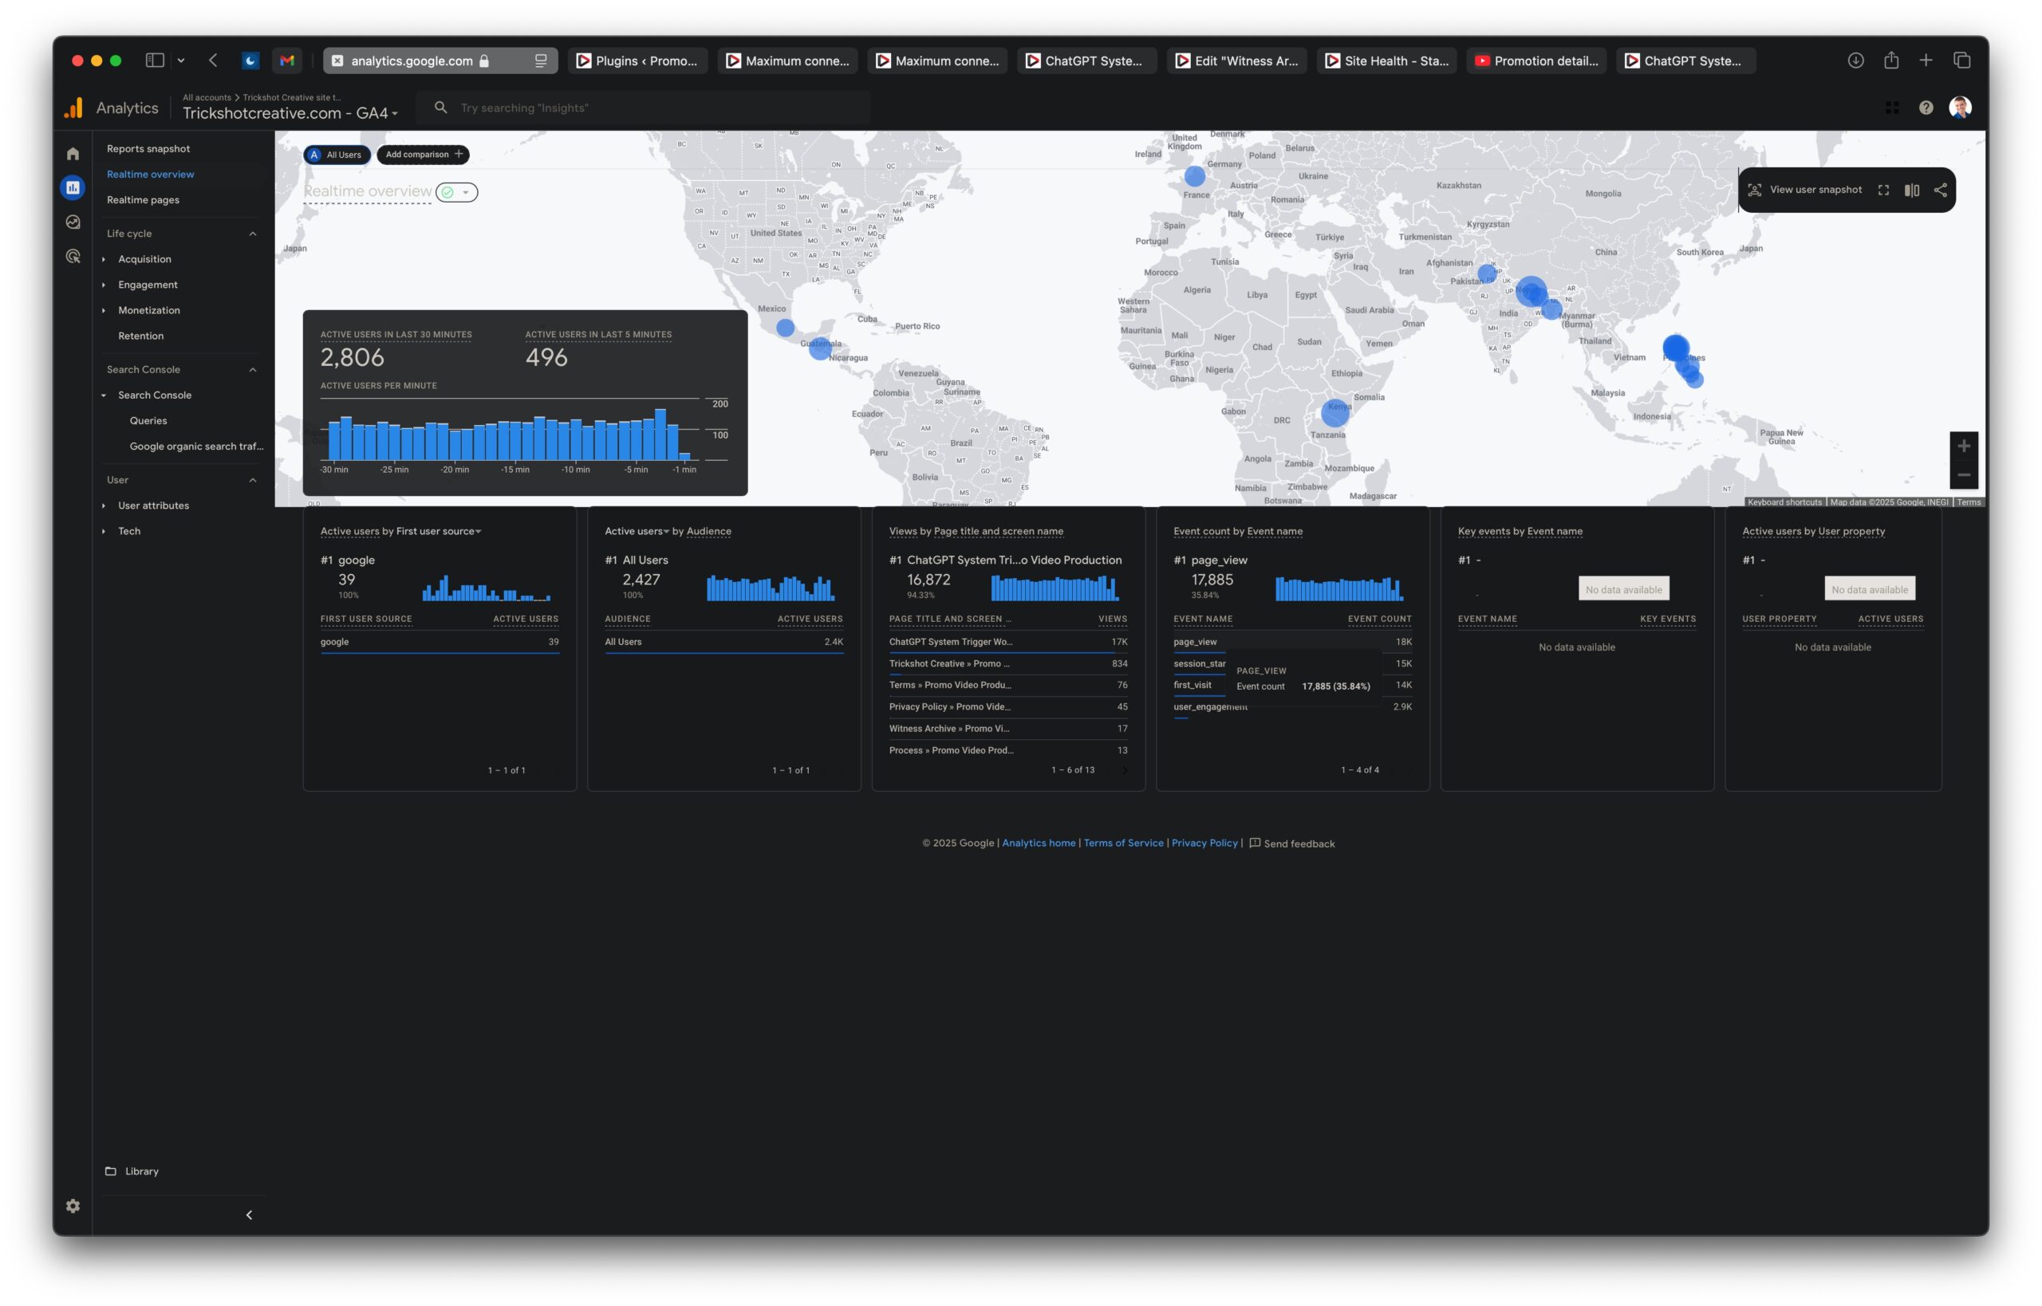Click the Share this report icon
Image resolution: width=2042 pixels, height=1306 pixels.
1940,190
